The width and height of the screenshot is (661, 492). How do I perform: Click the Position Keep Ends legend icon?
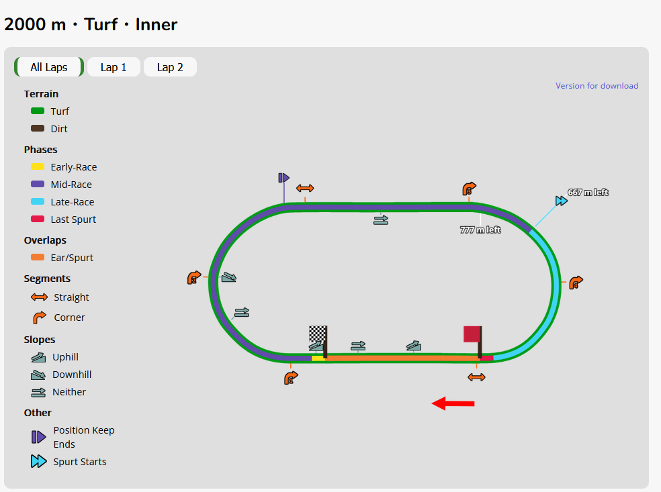coord(38,437)
